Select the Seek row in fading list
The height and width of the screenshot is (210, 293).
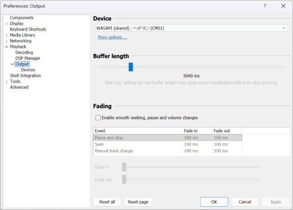coord(137,144)
